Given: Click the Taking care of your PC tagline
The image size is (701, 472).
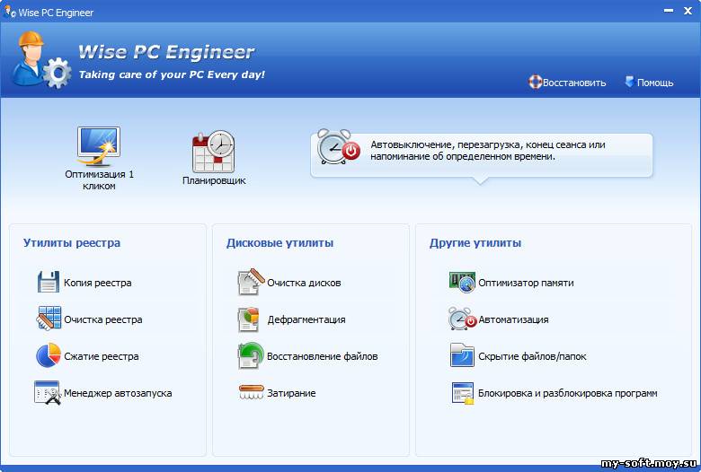Looking at the screenshot, I should [172, 74].
